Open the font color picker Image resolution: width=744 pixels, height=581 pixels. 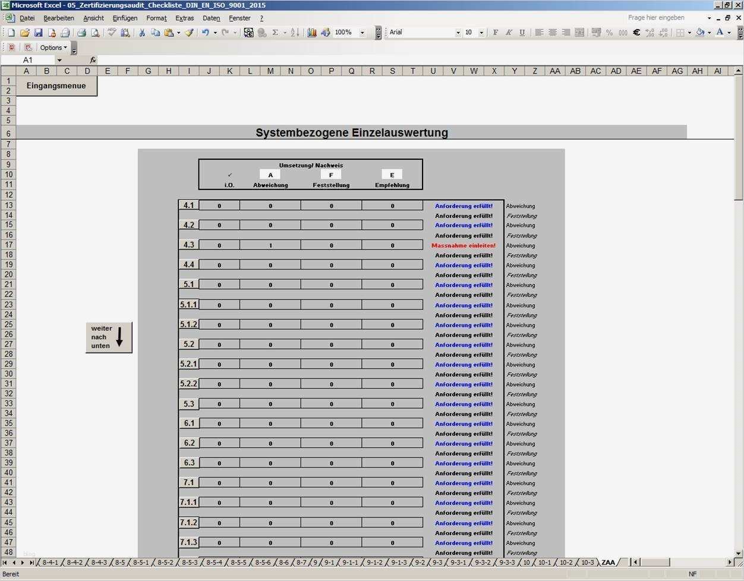pyautogui.click(x=729, y=33)
